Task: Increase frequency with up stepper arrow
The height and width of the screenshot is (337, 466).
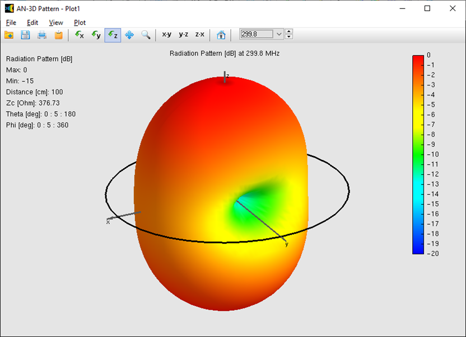Action: click(x=288, y=31)
